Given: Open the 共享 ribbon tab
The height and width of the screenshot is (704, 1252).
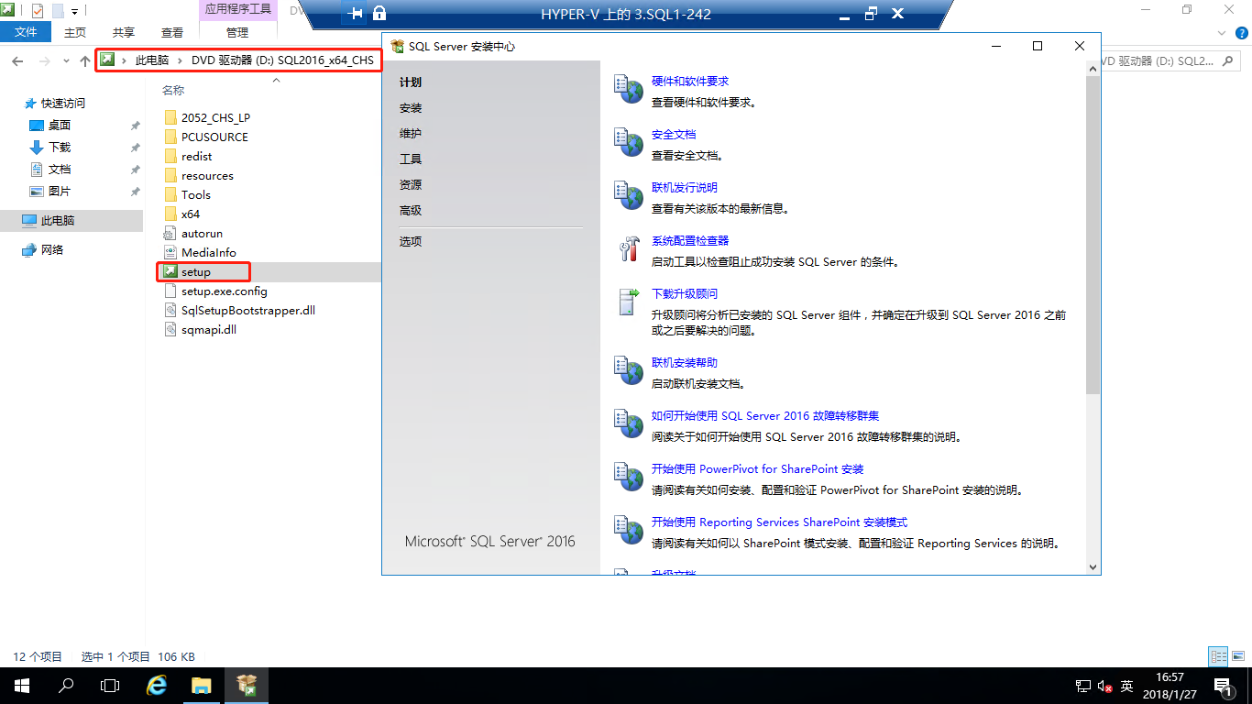Looking at the screenshot, I should pyautogui.click(x=124, y=32).
